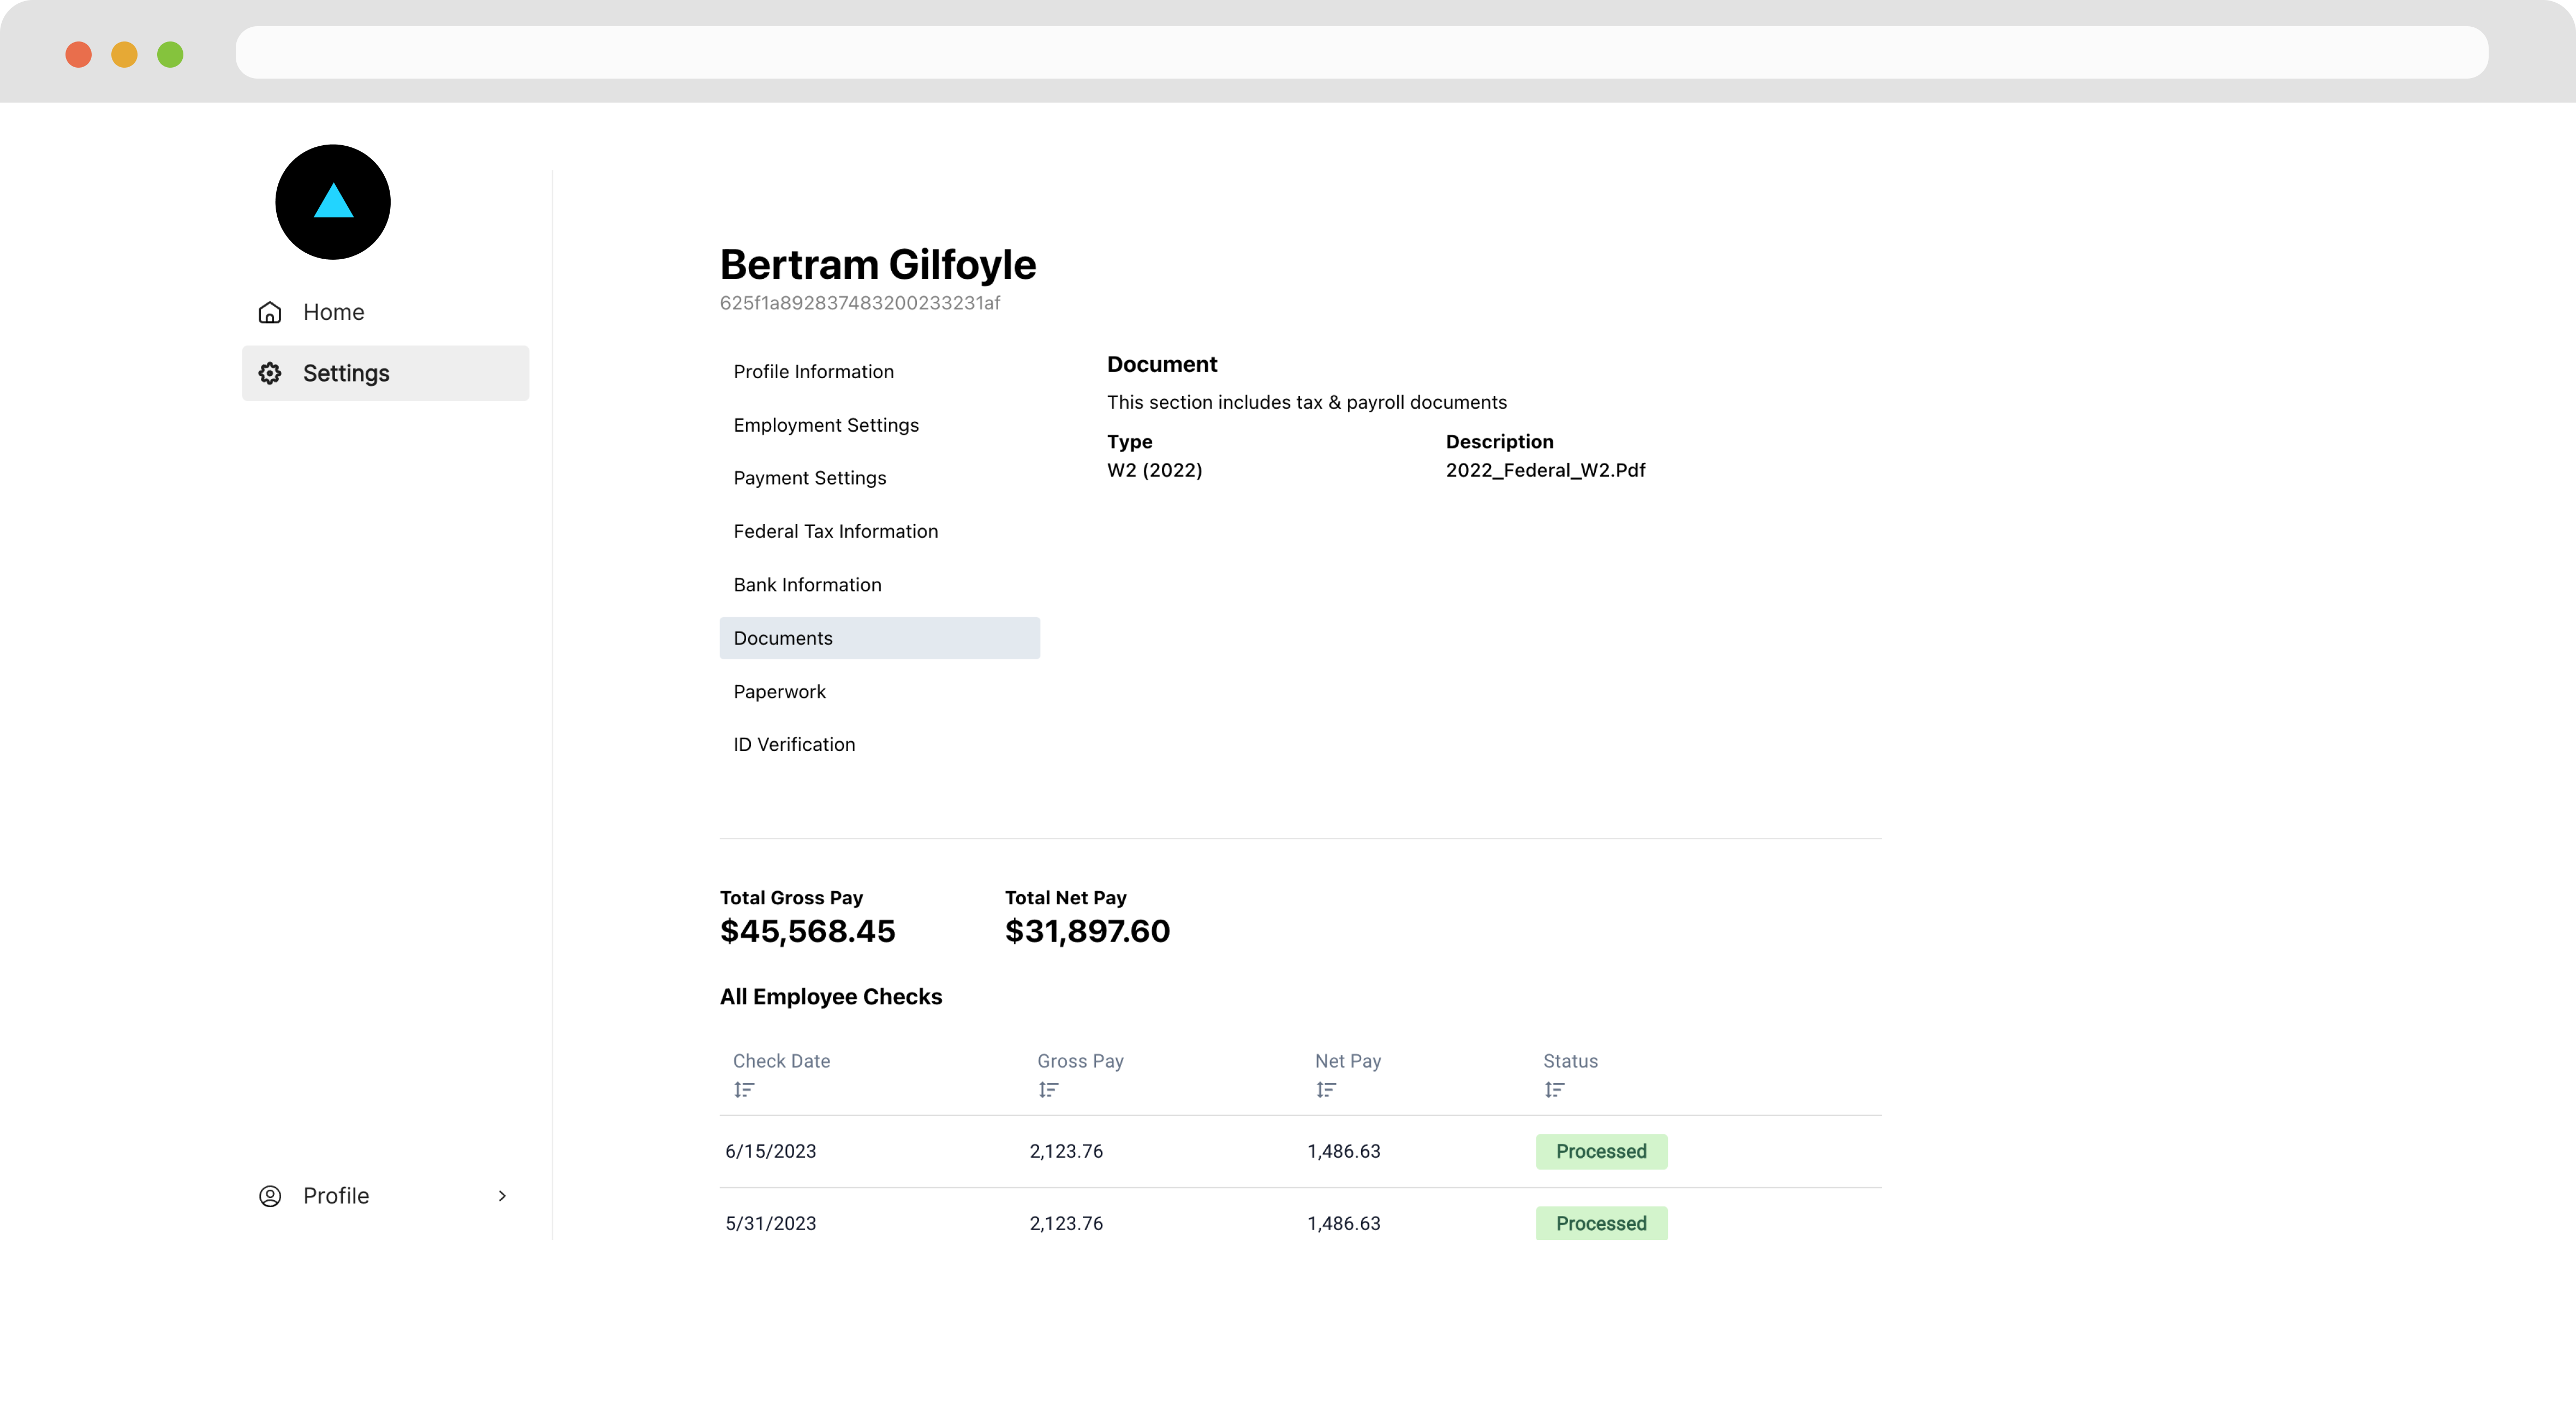Click the W2 (2022) type entry
2576x1413 pixels.
point(1154,470)
